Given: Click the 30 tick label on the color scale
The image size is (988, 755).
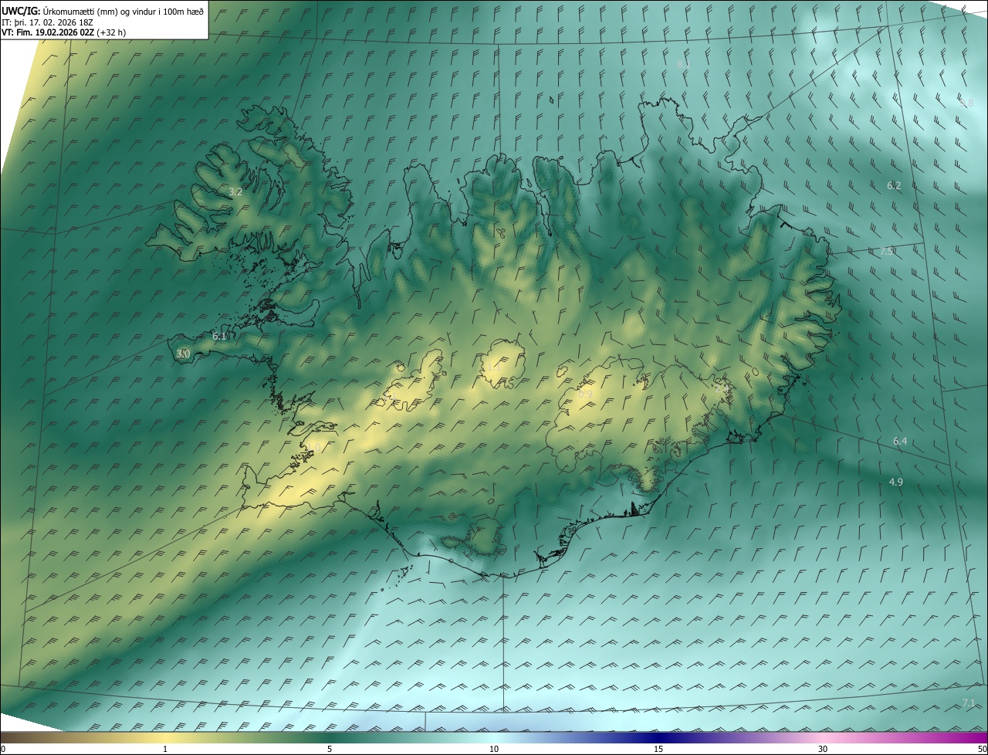Looking at the screenshot, I should (x=823, y=749).
